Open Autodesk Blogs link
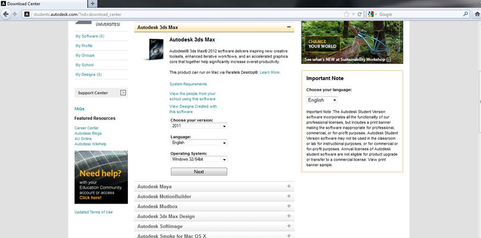Screen dimensions: 481x238 point(88,134)
